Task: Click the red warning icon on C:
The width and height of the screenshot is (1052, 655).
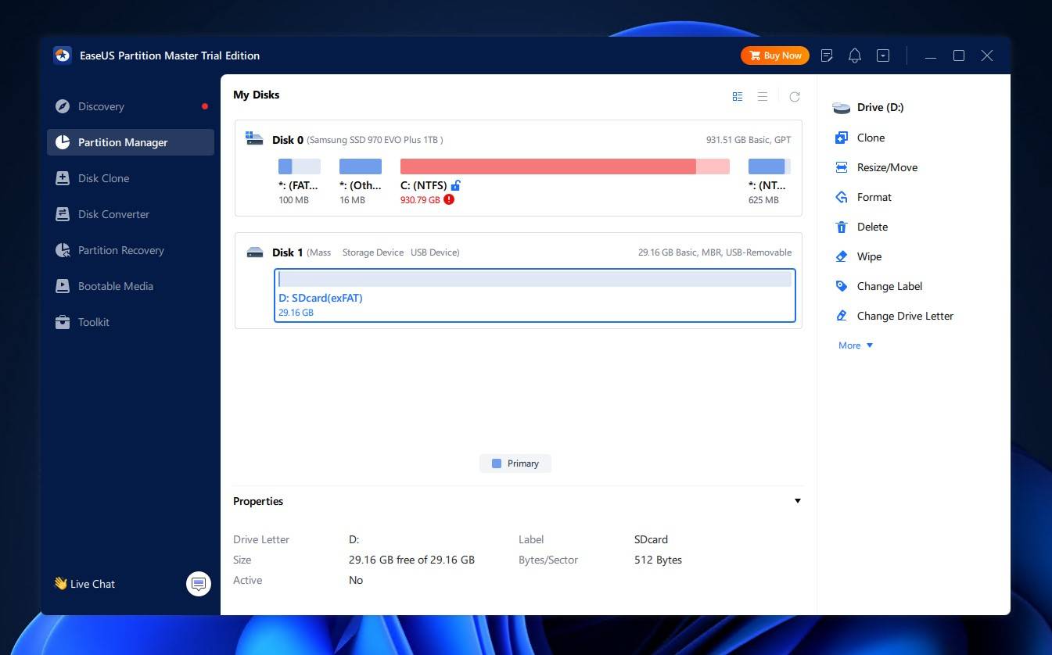Action: pyautogui.click(x=449, y=200)
